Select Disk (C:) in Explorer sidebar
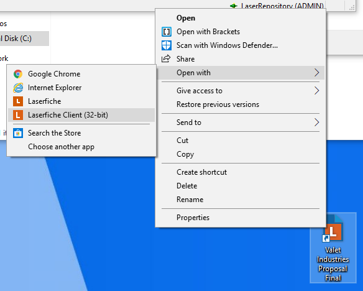This screenshot has height=291, width=363. coord(24,39)
